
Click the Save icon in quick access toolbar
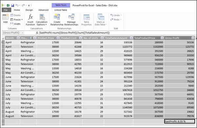coord(12,5)
